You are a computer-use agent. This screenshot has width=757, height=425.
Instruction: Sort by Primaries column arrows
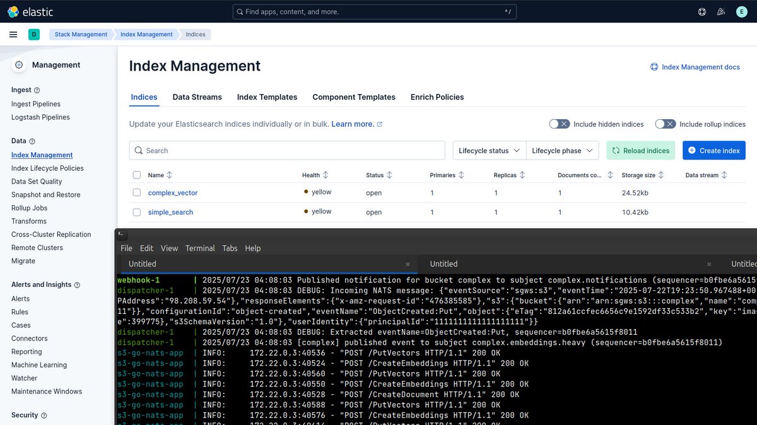pyautogui.click(x=461, y=175)
